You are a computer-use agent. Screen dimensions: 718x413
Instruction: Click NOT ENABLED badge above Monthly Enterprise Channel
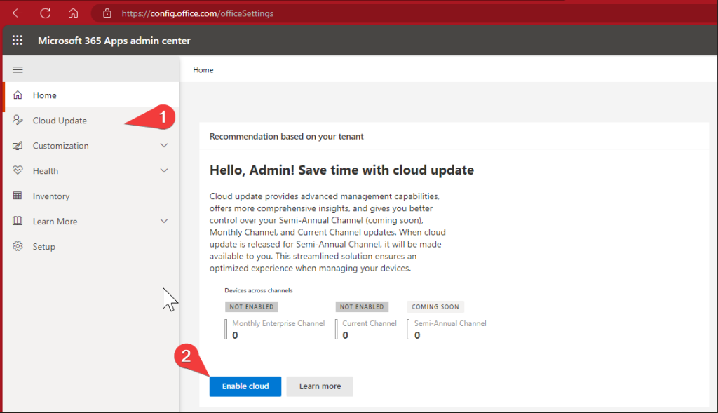(252, 306)
